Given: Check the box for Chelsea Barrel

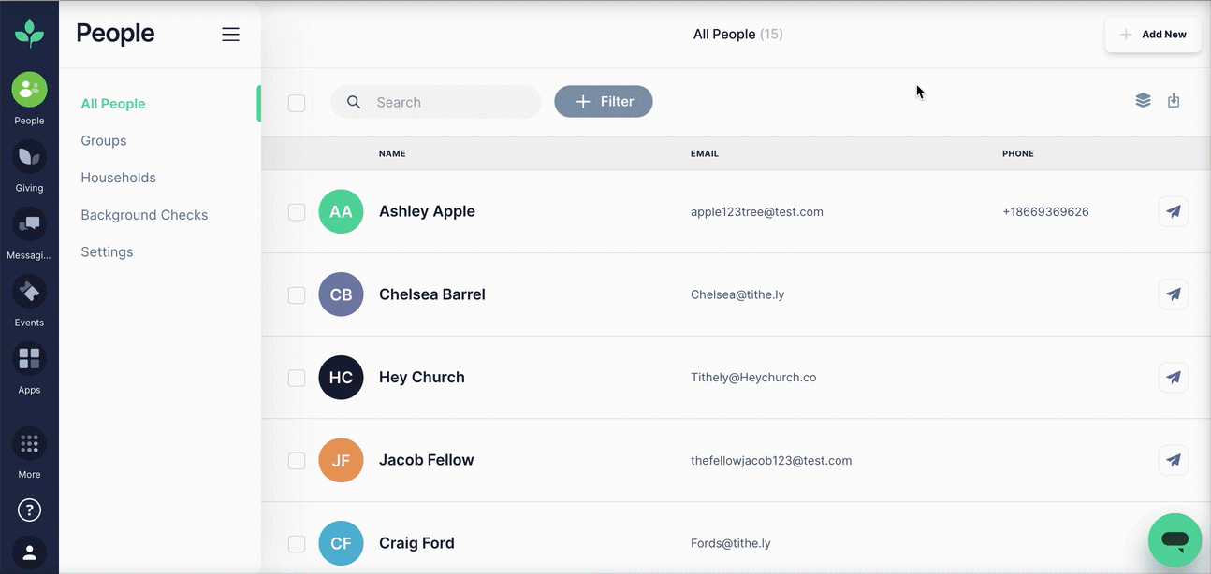Looking at the screenshot, I should click(297, 295).
